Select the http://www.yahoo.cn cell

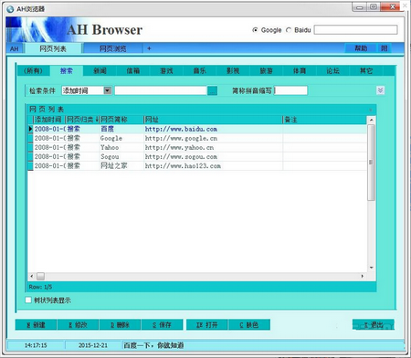coord(213,147)
